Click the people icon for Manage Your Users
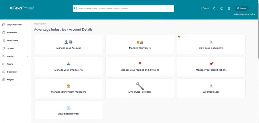Image resolution: width=259 pixels, height=123 pixels. click(x=140, y=42)
